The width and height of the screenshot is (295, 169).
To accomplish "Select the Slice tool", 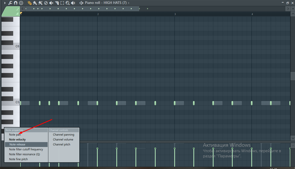I will [57, 3].
